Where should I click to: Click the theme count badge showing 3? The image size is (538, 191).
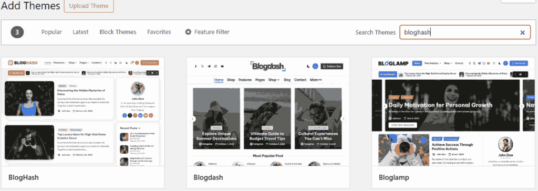[x=17, y=32]
